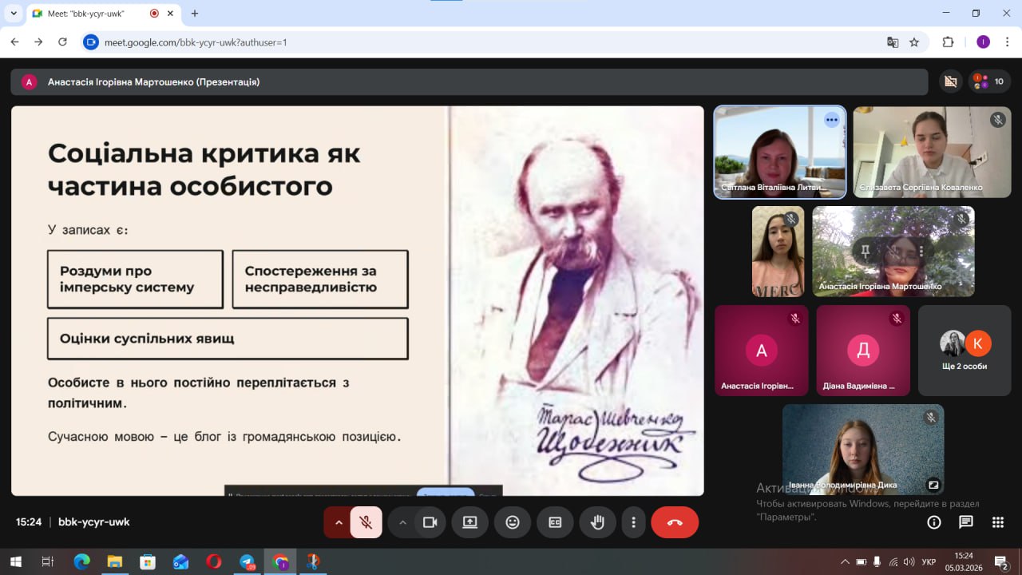Open Task View on the taskbar
The height and width of the screenshot is (575, 1022).
coord(48,562)
